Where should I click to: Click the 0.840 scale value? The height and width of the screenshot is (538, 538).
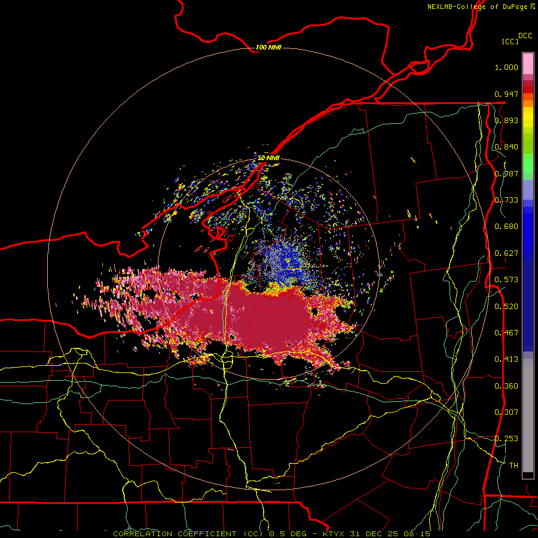[506, 147]
